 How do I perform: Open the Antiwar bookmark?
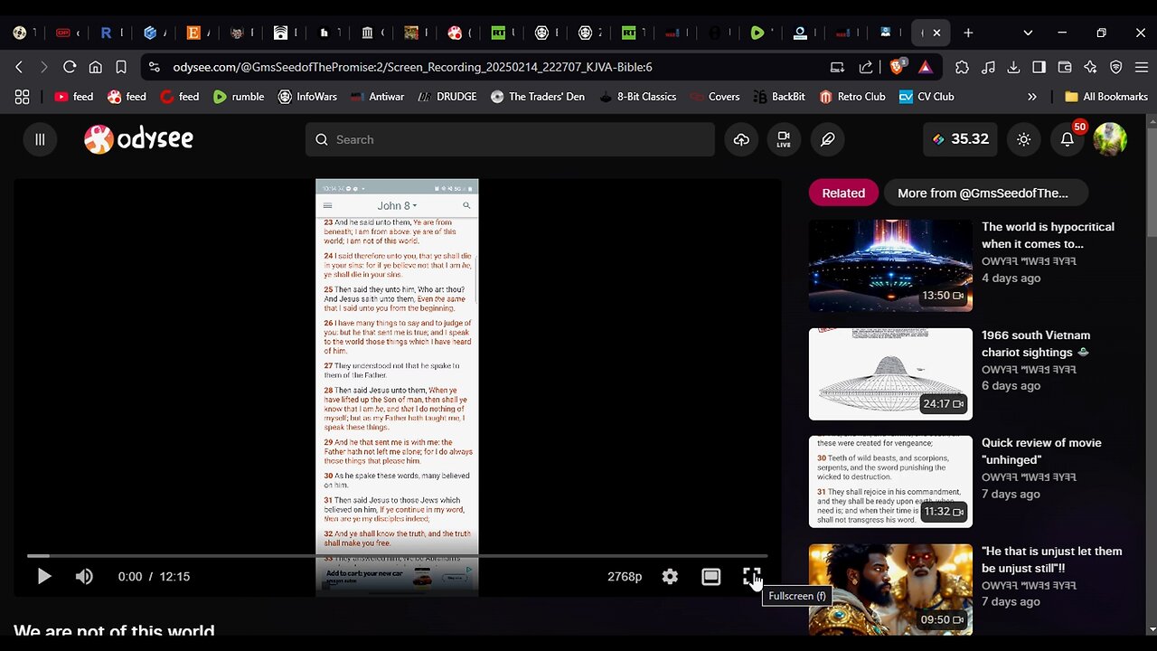click(376, 97)
